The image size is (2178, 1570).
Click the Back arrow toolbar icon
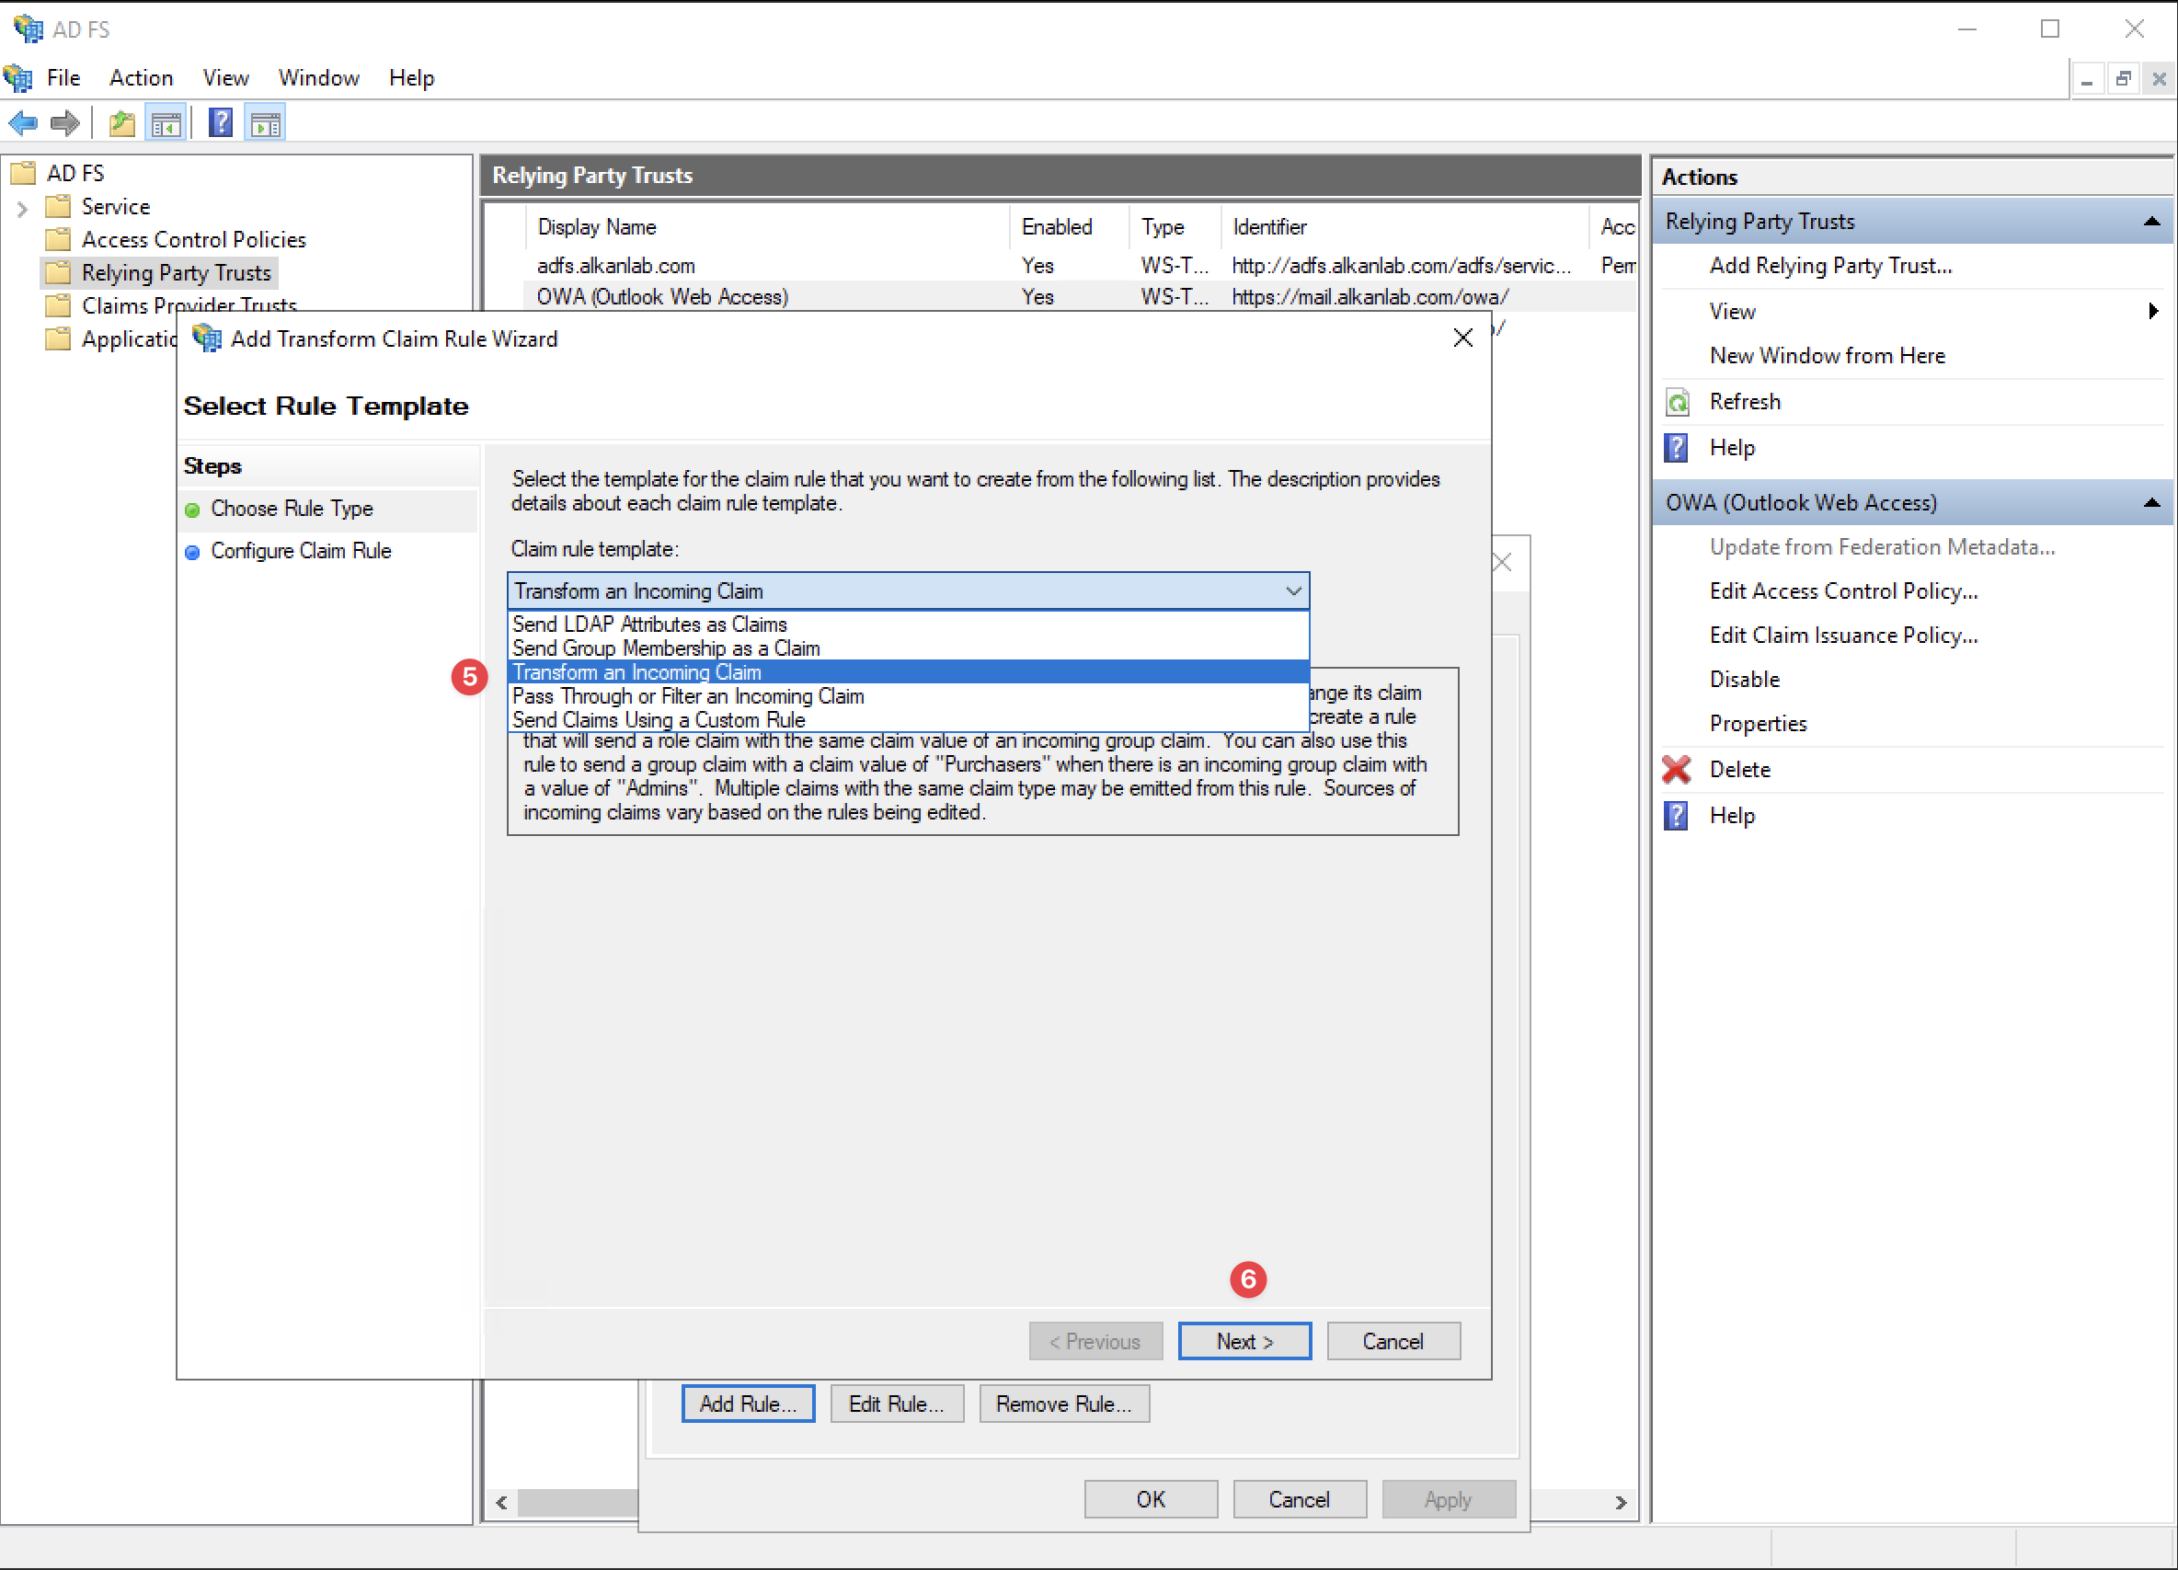(23, 123)
